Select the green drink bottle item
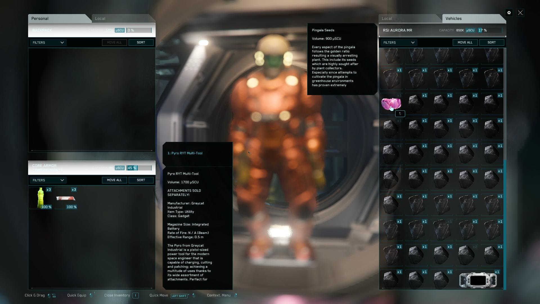The width and height of the screenshot is (540, 304). (41, 198)
